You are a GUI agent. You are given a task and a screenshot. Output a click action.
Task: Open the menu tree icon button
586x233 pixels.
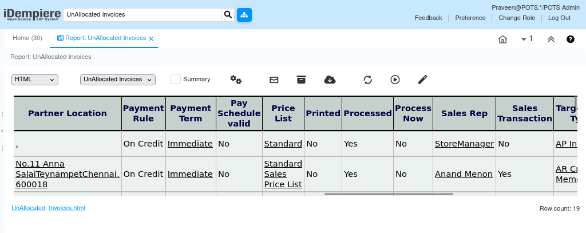click(x=244, y=15)
